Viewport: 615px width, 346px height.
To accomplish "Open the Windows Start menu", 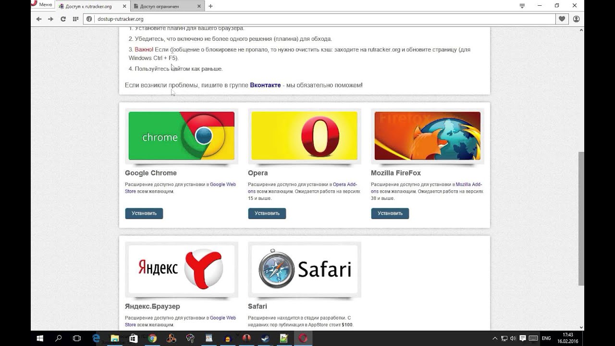I will (x=40, y=338).
